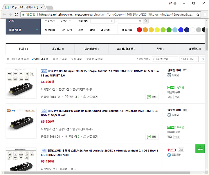Sort by 등록일순
Screen dimensions: 209x175
(x=76, y=59)
